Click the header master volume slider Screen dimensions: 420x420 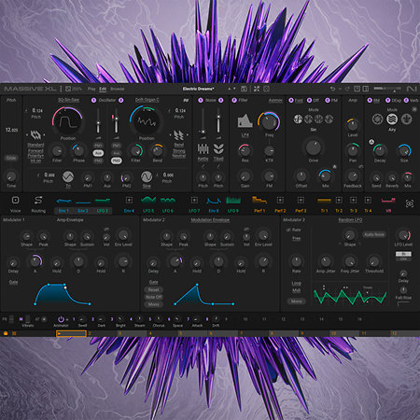coord(387,89)
